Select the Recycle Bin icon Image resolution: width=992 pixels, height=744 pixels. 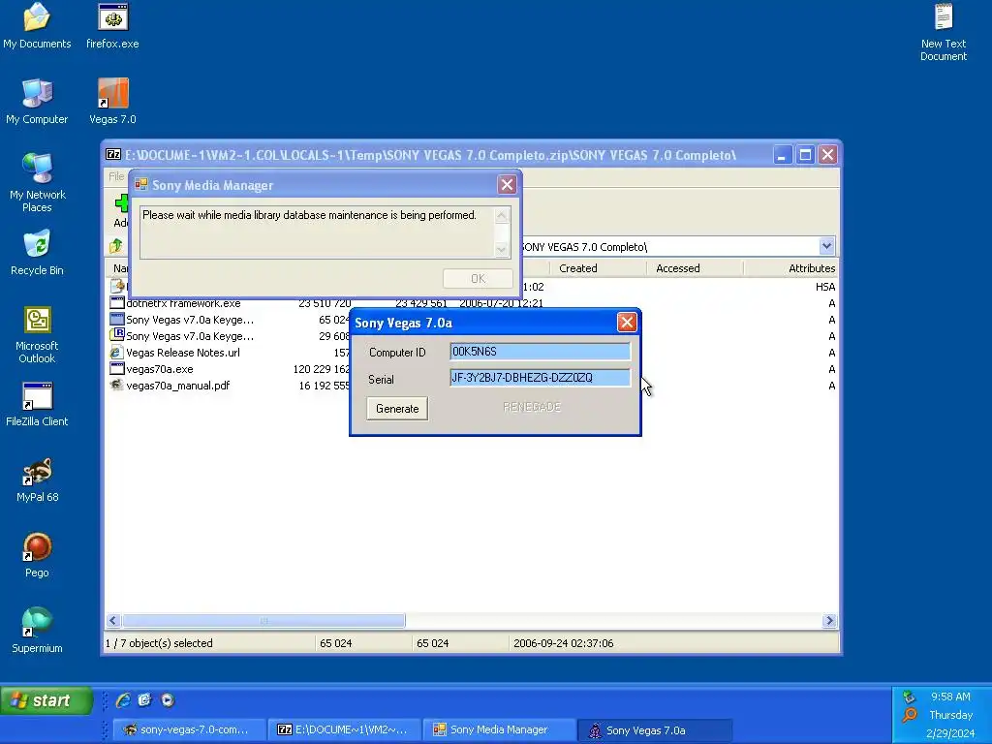point(37,253)
